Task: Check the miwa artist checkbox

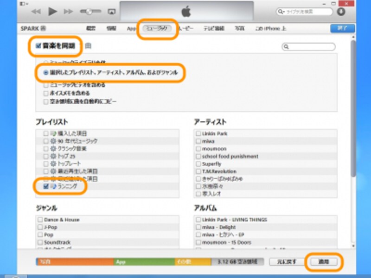Action: pyautogui.click(x=198, y=141)
